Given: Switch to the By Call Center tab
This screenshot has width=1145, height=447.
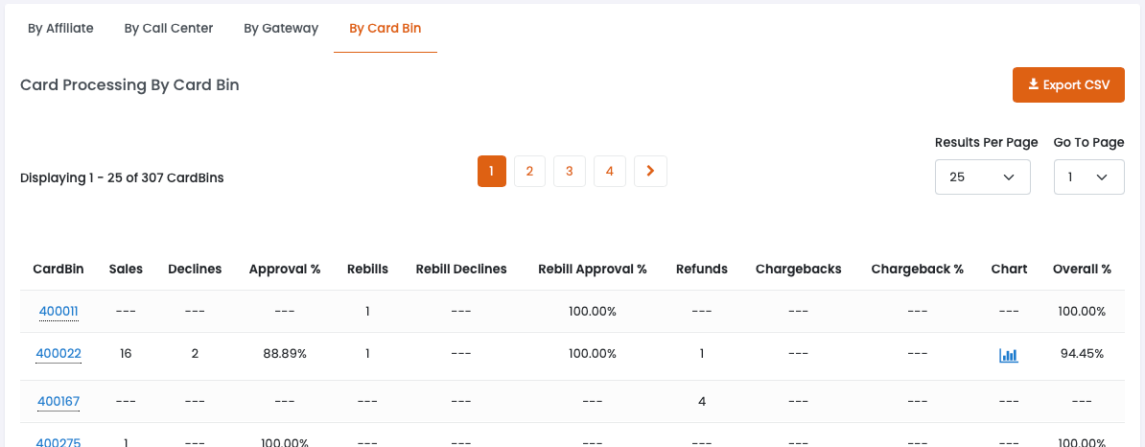Looking at the screenshot, I should tap(169, 28).
